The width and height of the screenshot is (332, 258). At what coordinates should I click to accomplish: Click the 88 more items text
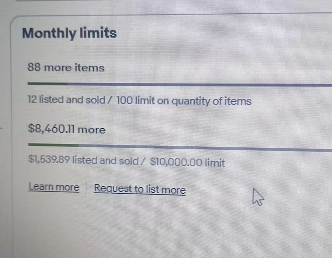tap(66, 68)
